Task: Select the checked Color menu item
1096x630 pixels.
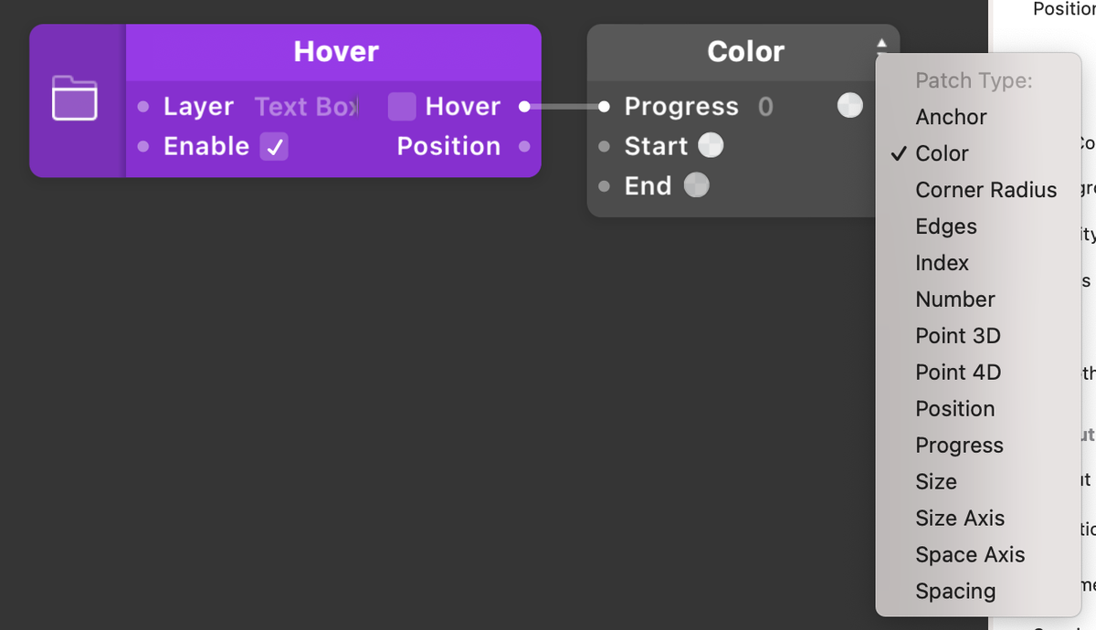Action: coord(942,153)
